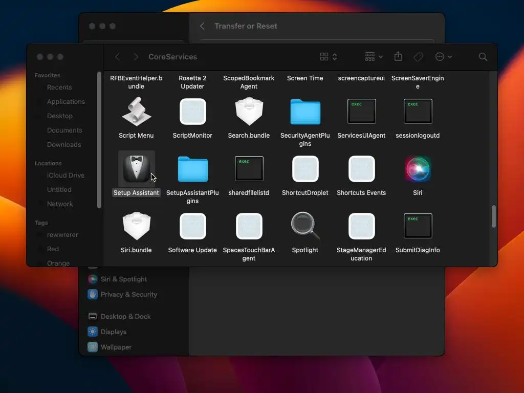Image resolution: width=524 pixels, height=393 pixels.
Task: Open Untitled volume in sidebar
Action: pyautogui.click(x=59, y=190)
